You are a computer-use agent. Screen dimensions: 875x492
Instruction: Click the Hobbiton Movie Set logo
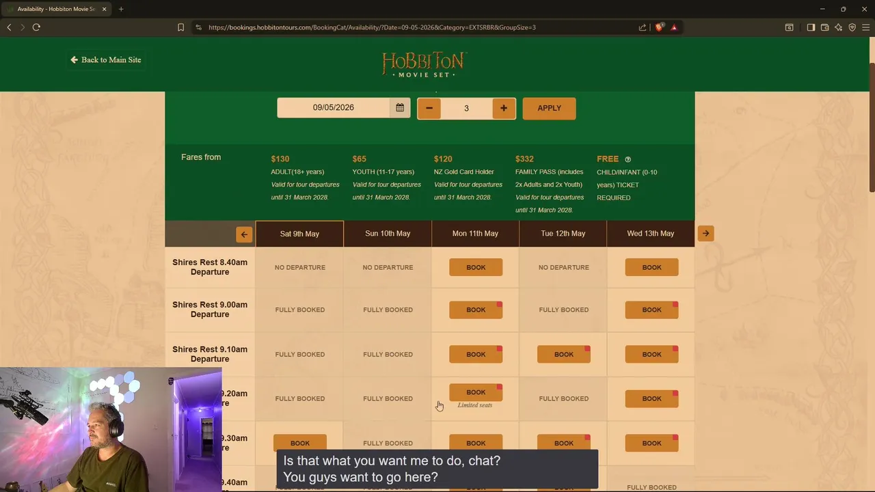tap(424, 64)
